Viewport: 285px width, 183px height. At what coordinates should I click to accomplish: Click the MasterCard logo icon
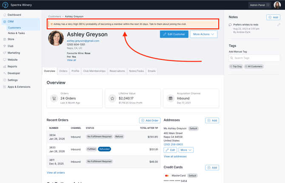click(167, 176)
